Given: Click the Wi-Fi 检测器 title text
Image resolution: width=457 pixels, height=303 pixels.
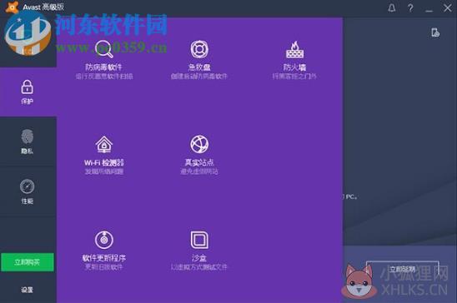Looking at the screenshot, I should 104,162.
